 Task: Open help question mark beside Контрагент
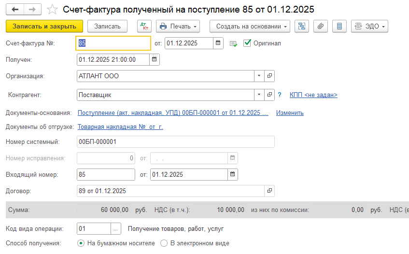(x=280, y=95)
